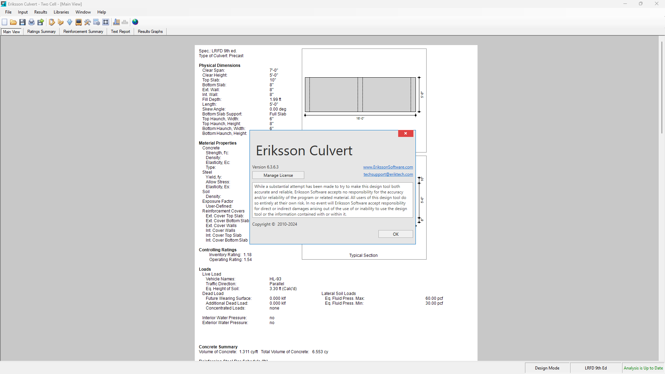Click the Copyright 2010-2024 text
The image size is (665, 374).
274,224
